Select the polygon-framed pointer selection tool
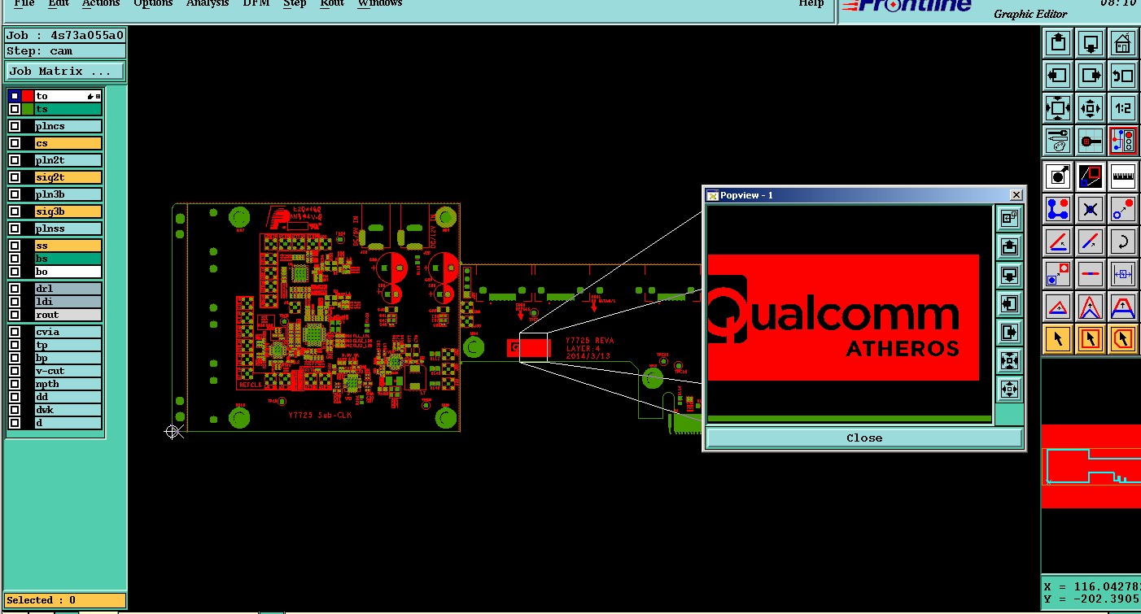Viewport: 1141px width, 614px height. (1123, 338)
